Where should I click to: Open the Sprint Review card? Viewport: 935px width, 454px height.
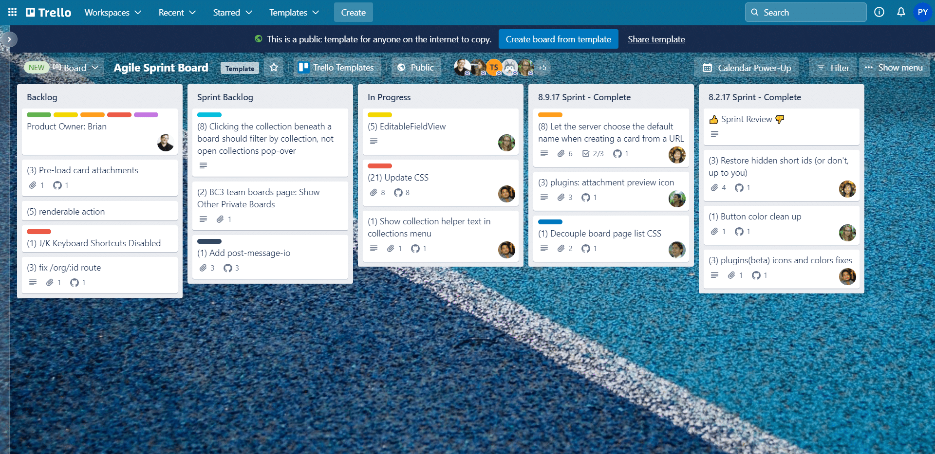tap(782, 127)
